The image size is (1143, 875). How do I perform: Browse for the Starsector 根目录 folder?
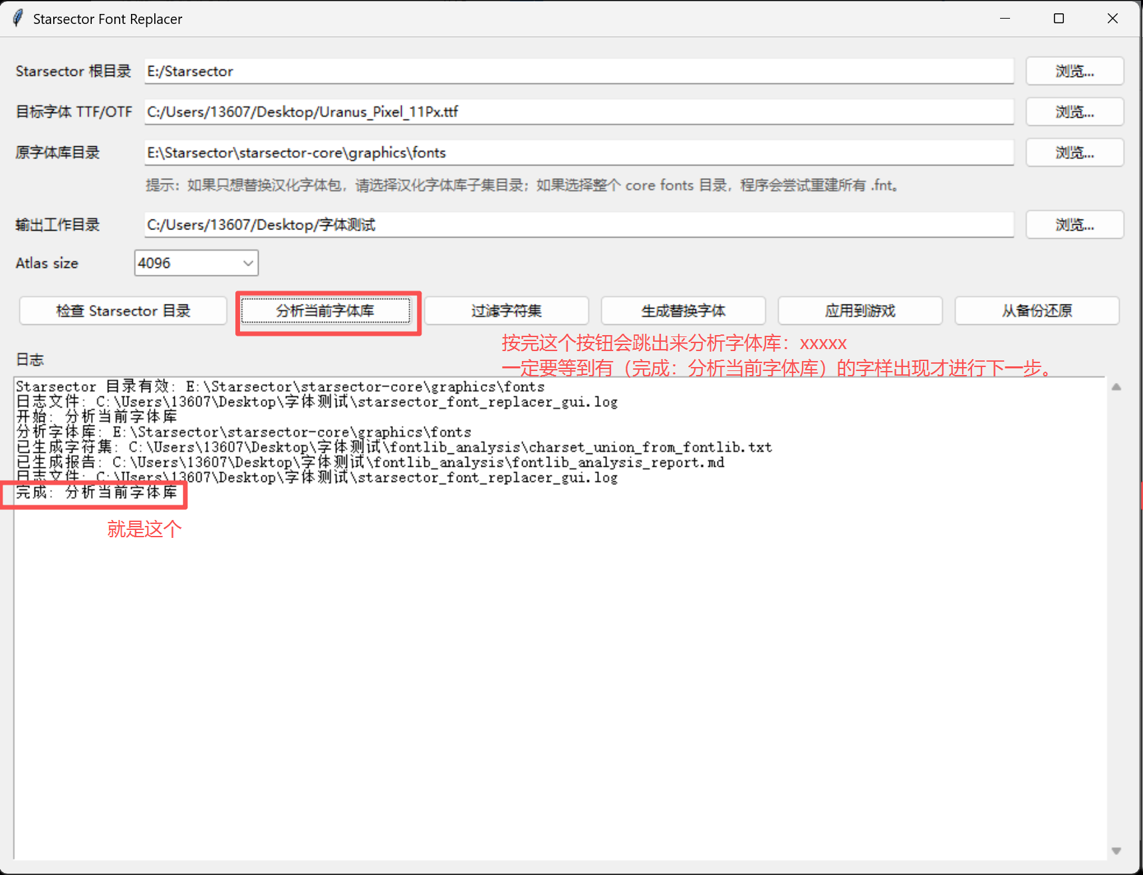[1075, 71]
